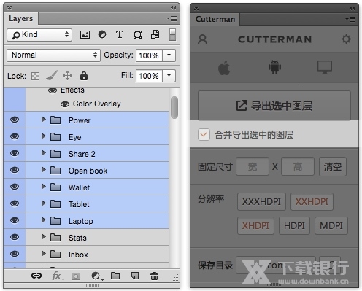Hide the Color Overlay effect
The height and width of the screenshot is (291, 362).
[65, 104]
